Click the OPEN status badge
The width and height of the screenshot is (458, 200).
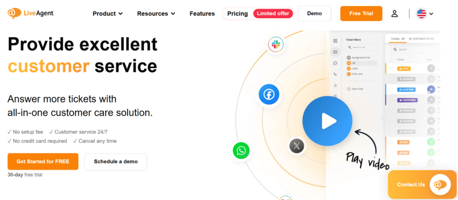click(x=404, y=69)
